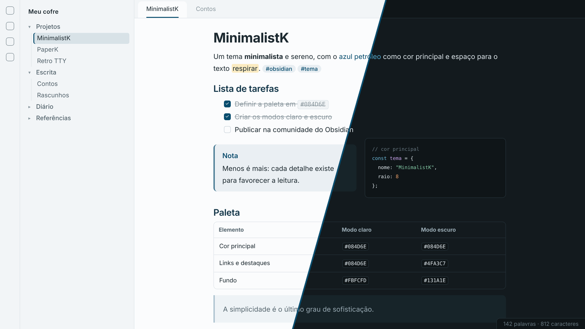Click the 'Modo claro' column header
Image resolution: width=585 pixels, height=329 pixels.
coord(356,230)
